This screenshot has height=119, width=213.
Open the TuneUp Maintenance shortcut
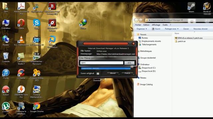[x=37, y=92]
